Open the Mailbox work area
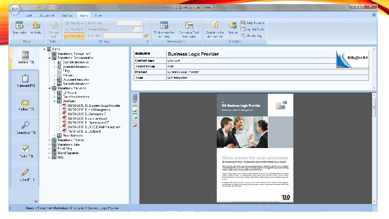Image resolution: width=389 pixels, height=219 pixels. pyautogui.click(x=26, y=105)
